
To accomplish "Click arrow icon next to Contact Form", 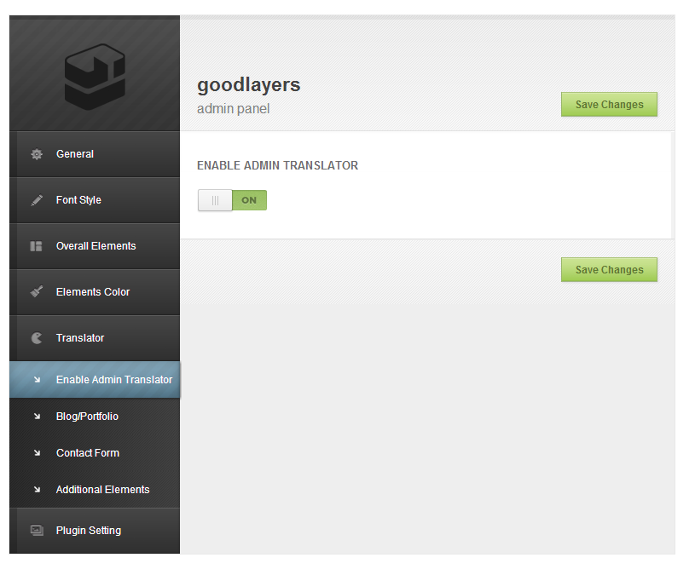I will click(x=38, y=453).
